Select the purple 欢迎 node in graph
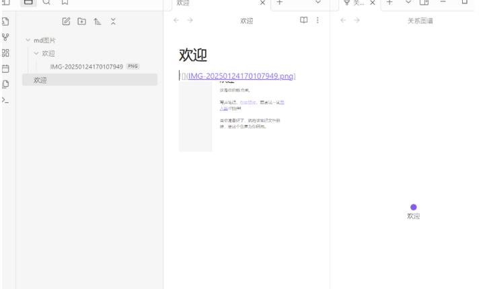 click(x=414, y=207)
